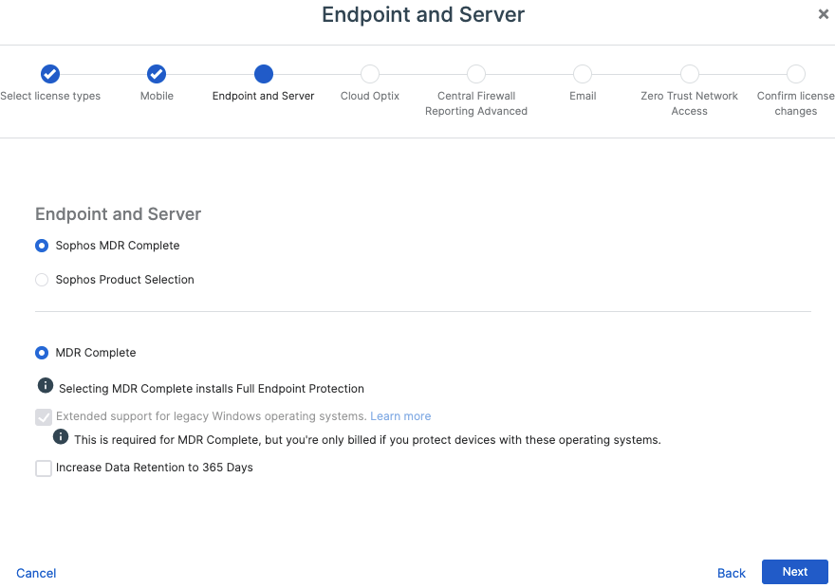The width and height of the screenshot is (835, 588).
Task: Click the extended support legacy Windows checkbox
Action: (43, 416)
